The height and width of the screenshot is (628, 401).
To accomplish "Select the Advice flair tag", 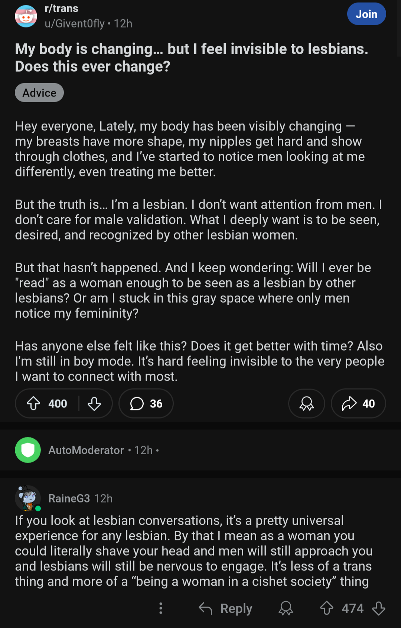I will tap(39, 92).
